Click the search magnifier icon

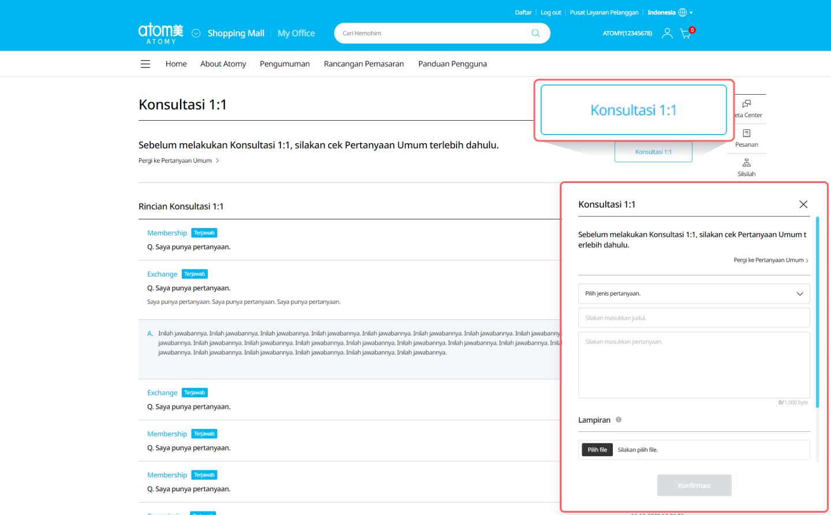(536, 33)
